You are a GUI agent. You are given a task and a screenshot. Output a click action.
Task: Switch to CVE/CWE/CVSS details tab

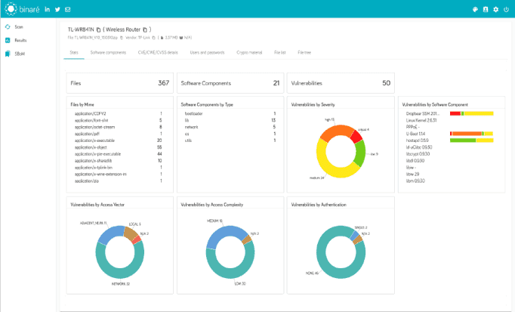click(x=157, y=53)
